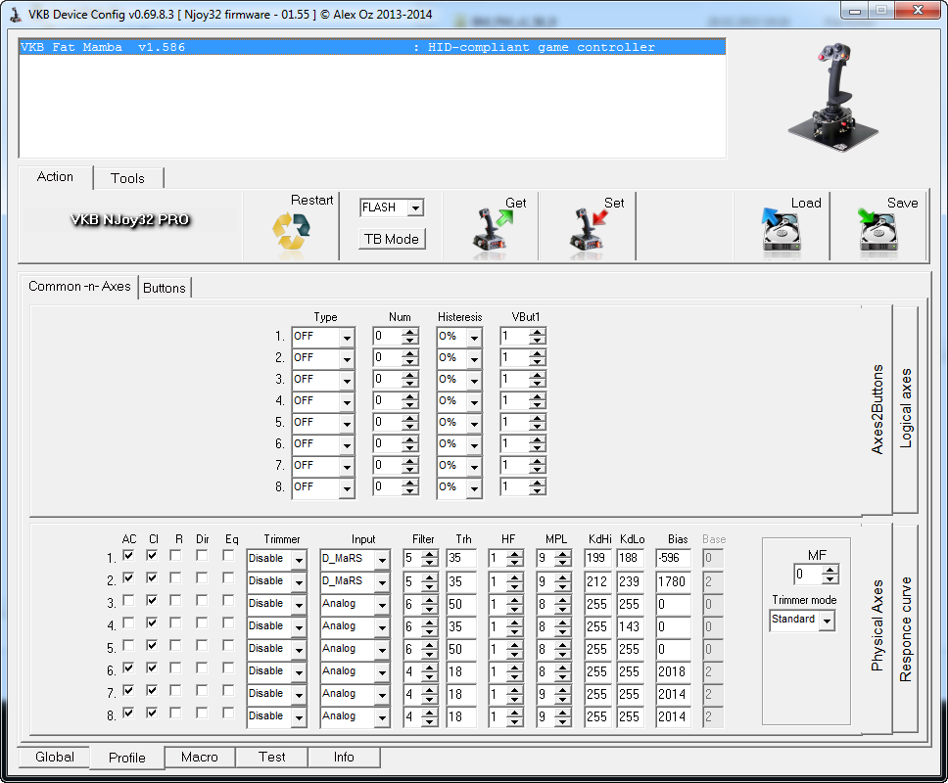The image size is (948, 783).
Task: Enable R checkbox for physical axis 1
Action: coord(175,555)
